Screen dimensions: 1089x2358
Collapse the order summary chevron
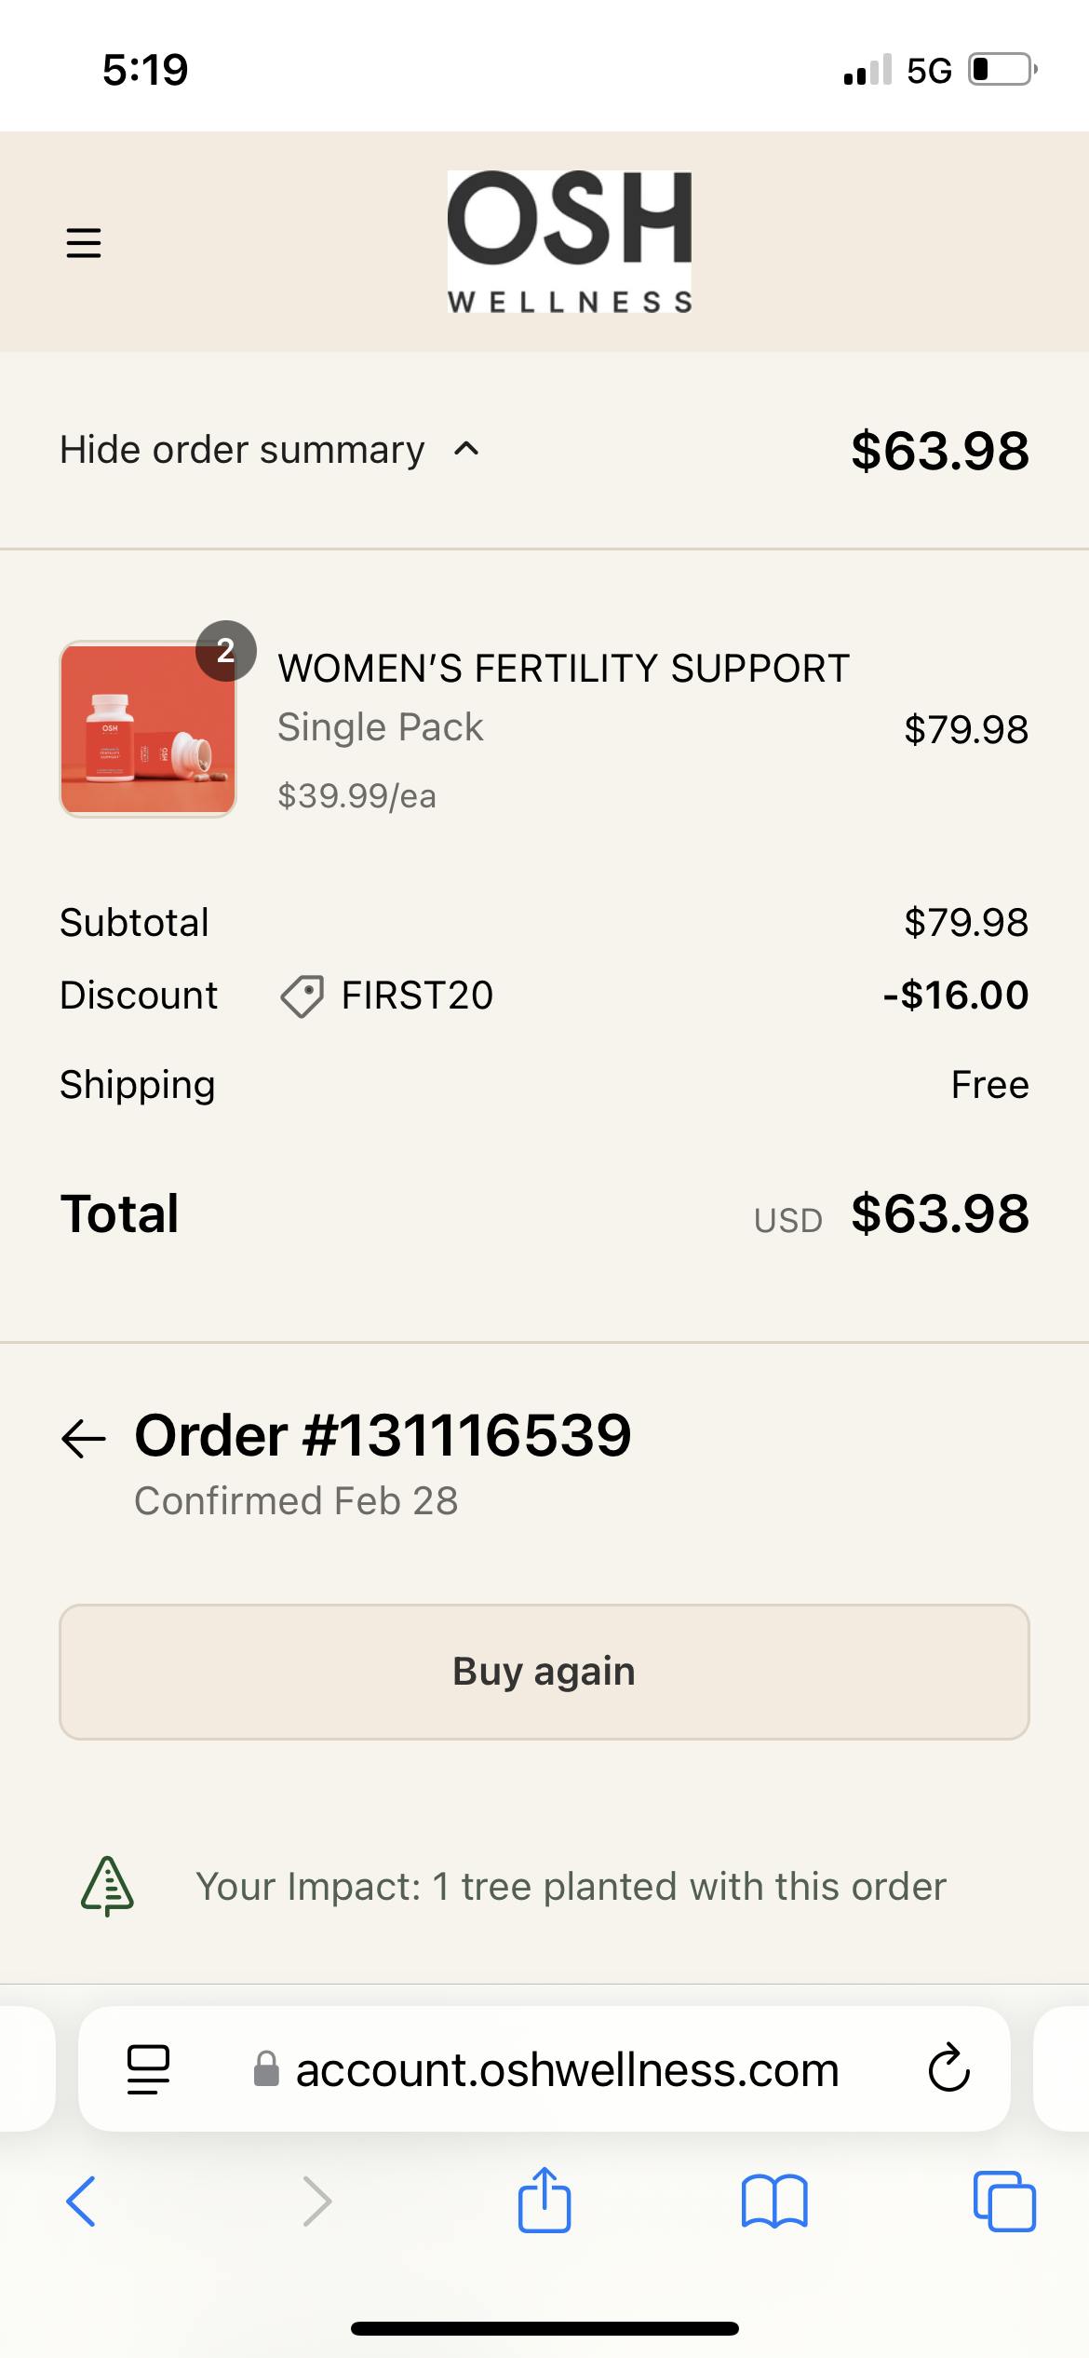coord(466,450)
